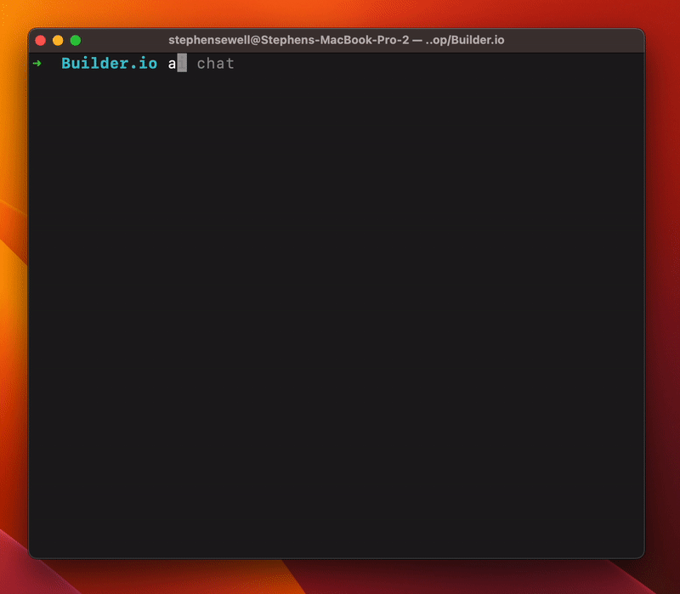Select the cyan Builder.io directory label
Image resolution: width=680 pixels, height=594 pixels.
109,63
